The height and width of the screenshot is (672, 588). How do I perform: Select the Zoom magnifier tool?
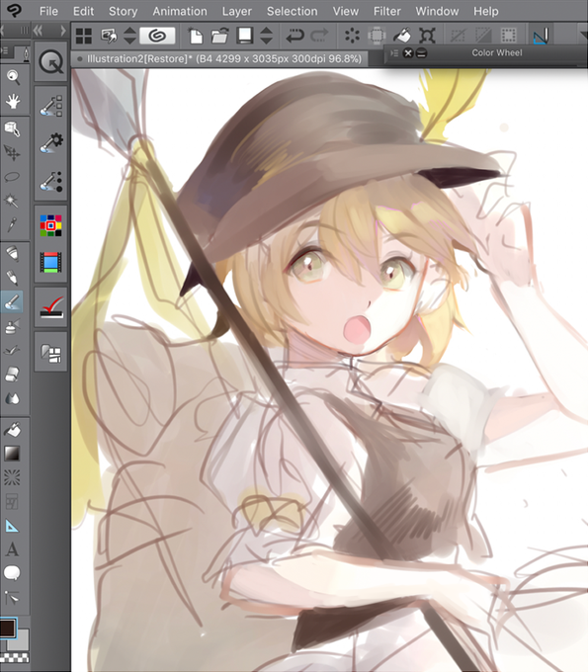(x=13, y=77)
